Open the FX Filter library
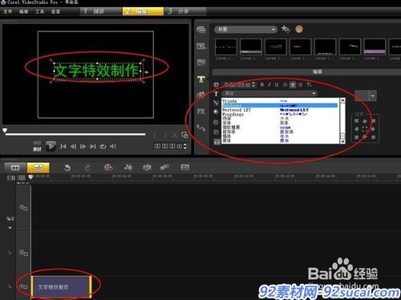The height and width of the screenshot is (300, 401). click(x=201, y=111)
